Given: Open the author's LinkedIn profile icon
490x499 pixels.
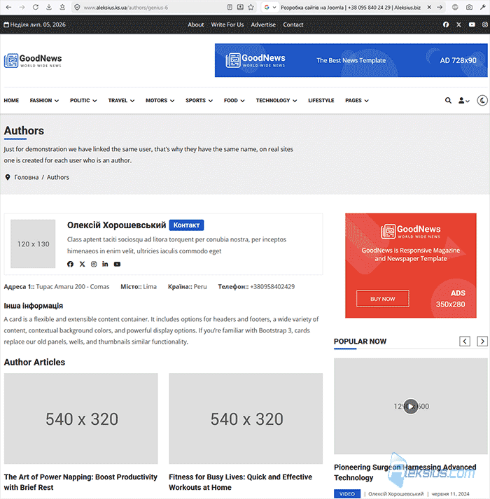Looking at the screenshot, I should tap(105, 264).
